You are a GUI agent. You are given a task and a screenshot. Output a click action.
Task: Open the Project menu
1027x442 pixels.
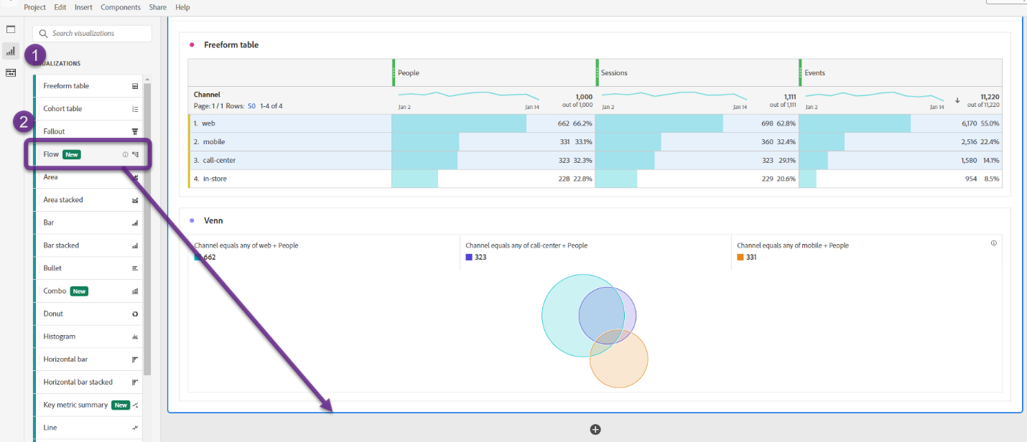(35, 7)
